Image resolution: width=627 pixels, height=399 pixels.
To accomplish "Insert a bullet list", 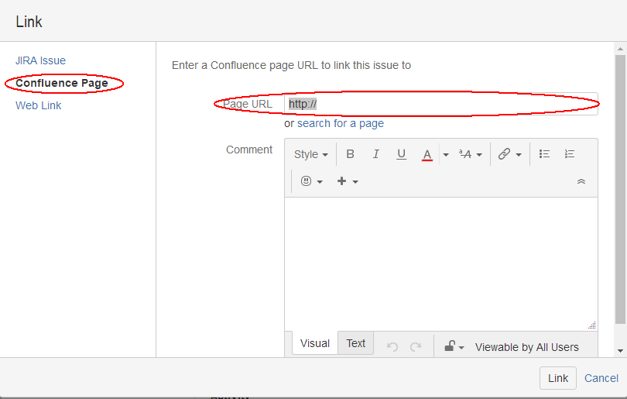I will pyautogui.click(x=544, y=154).
